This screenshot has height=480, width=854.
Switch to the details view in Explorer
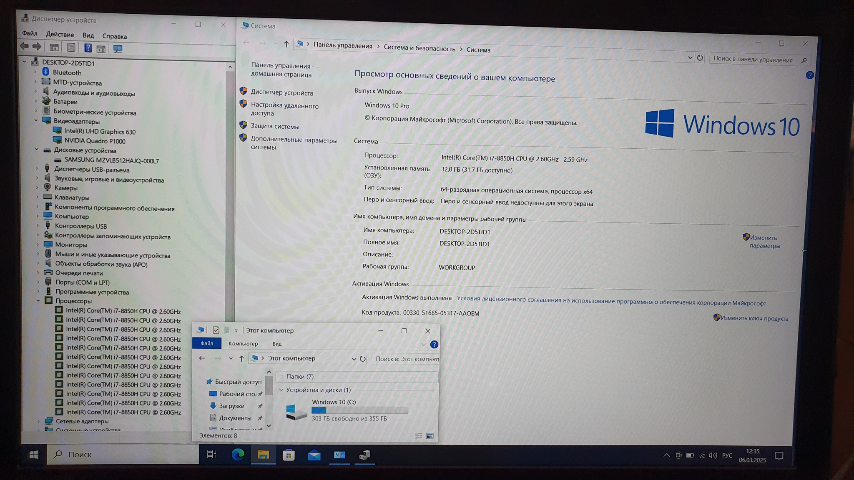pyautogui.click(x=418, y=436)
